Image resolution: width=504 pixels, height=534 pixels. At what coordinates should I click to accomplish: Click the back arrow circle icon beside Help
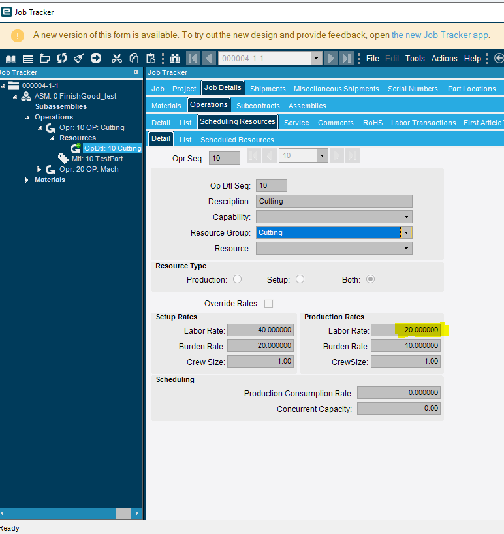pos(499,59)
